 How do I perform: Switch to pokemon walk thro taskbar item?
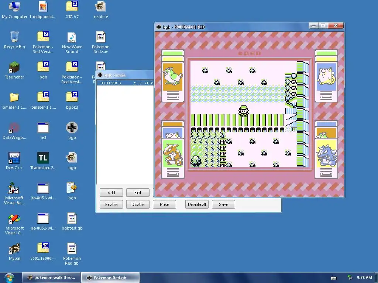click(x=51, y=277)
